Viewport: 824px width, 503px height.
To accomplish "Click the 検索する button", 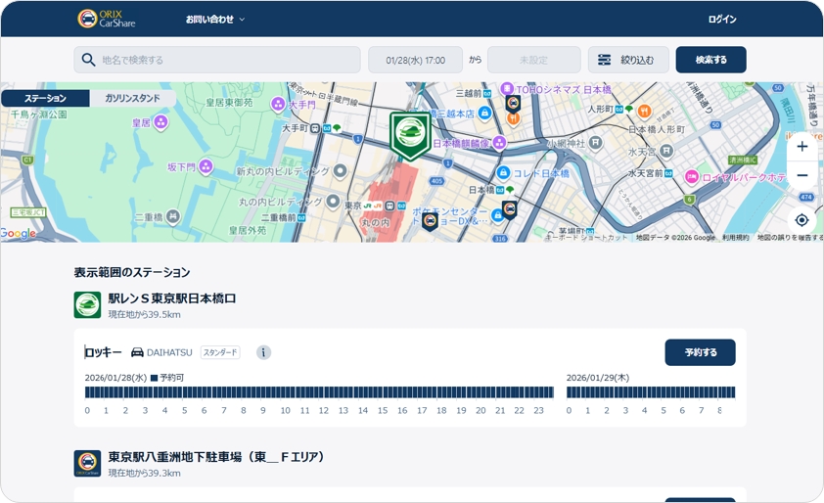I will [710, 60].
